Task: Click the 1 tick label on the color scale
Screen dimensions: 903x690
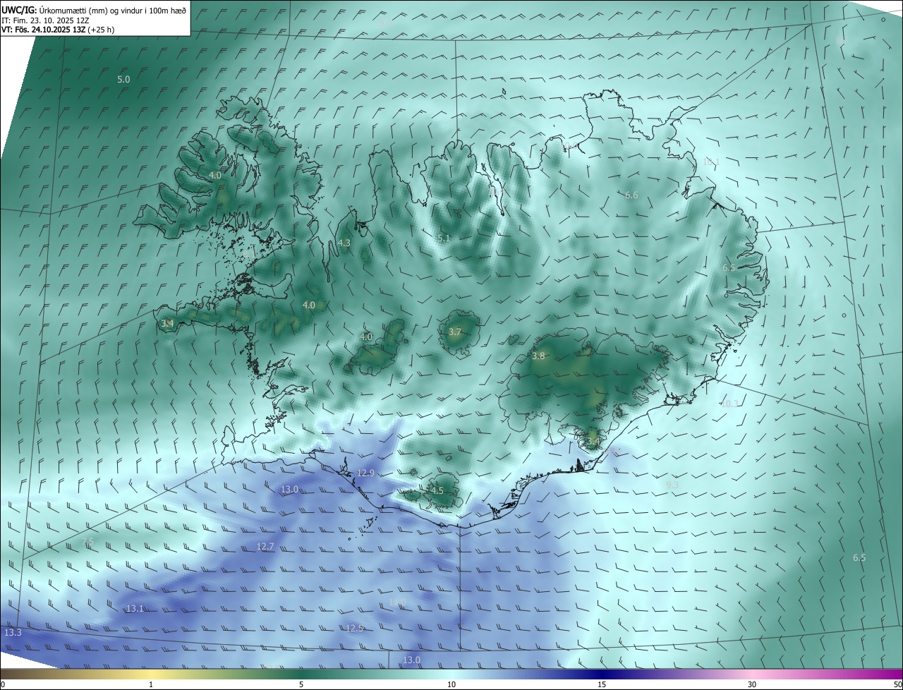Action: click(x=151, y=684)
